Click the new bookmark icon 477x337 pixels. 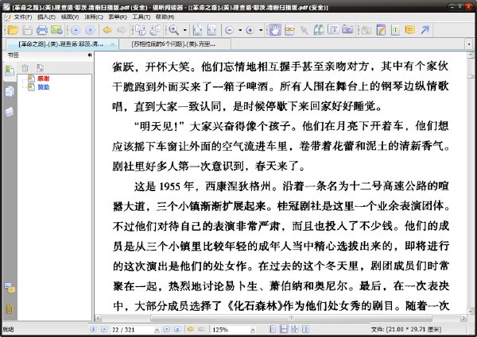tap(40, 68)
